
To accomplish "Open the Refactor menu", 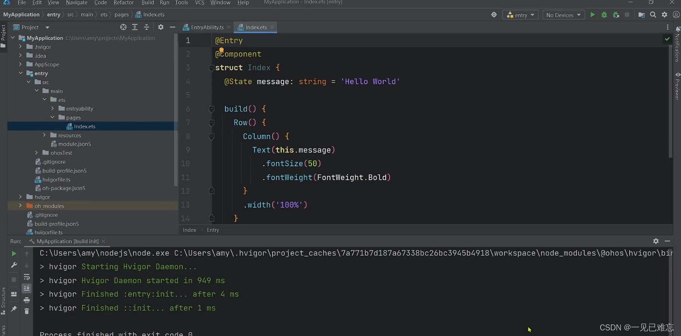I will 124,3.
